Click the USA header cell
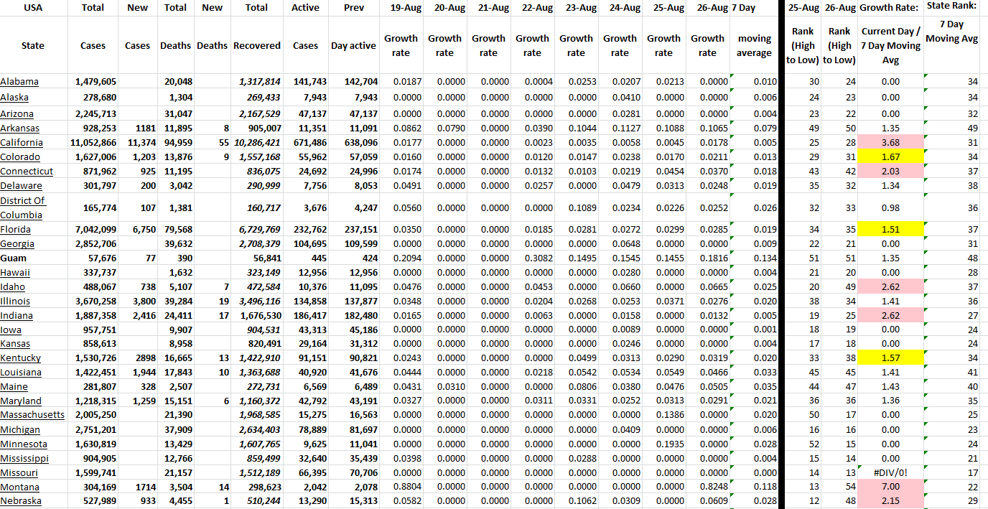The width and height of the screenshot is (988, 509). (x=33, y=8)
